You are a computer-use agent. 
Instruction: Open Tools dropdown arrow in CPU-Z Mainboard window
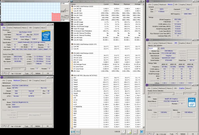[x=31, y=126]
